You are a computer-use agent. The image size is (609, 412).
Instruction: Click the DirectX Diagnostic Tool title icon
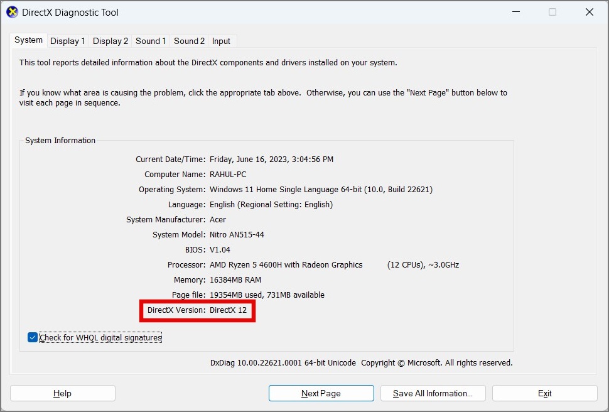(12, 12)
